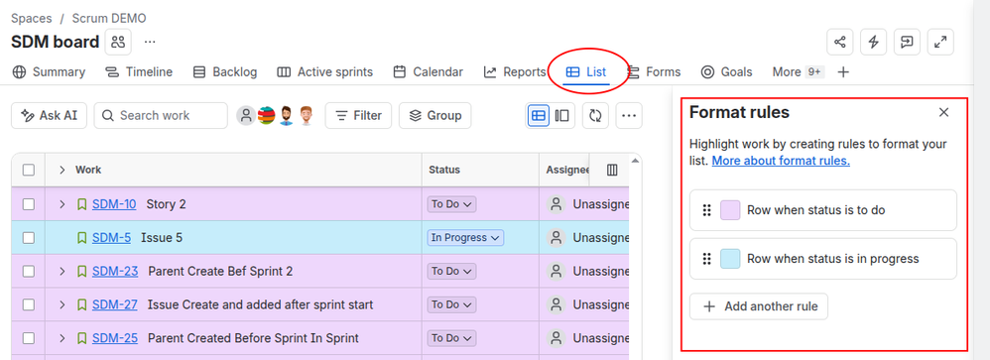990x360 pixels.
Task: Expand all rows via the Work header chevron
Action: click(x=62, y=170)
